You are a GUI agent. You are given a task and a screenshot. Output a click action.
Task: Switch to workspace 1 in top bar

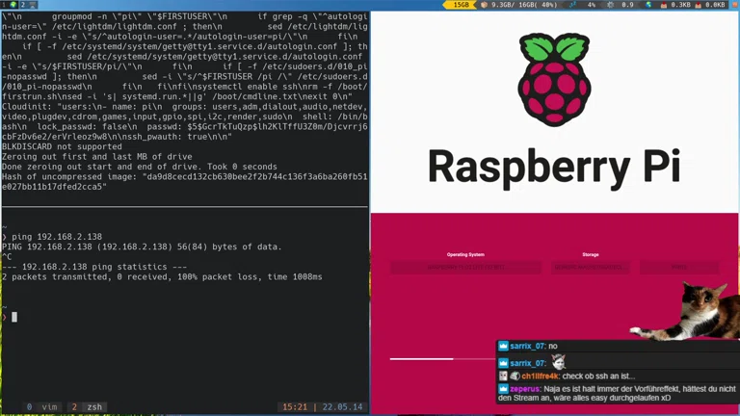6,6
